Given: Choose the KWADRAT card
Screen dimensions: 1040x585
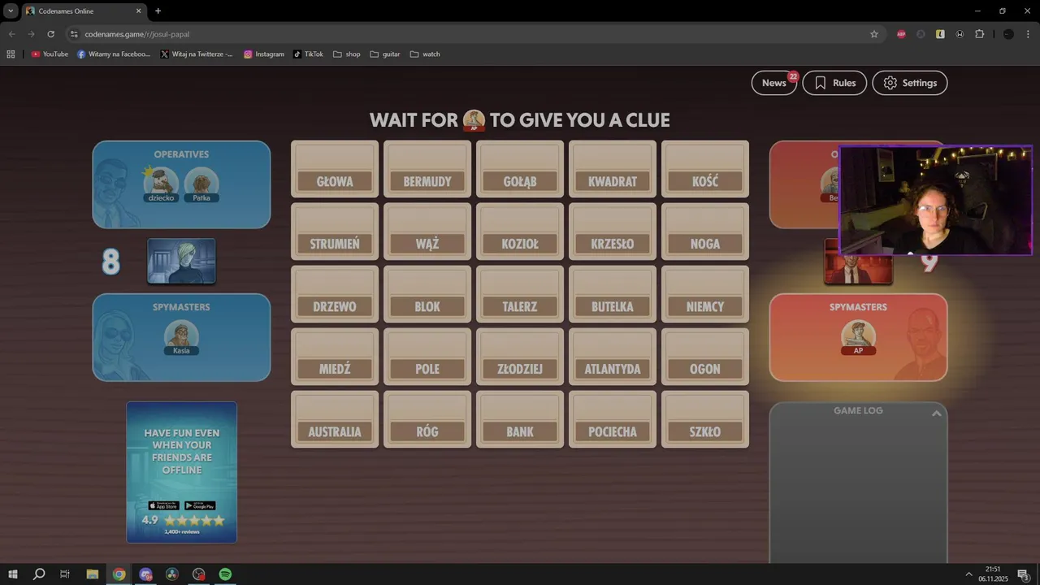Looking at the screenshot, I should coord(613,169).
